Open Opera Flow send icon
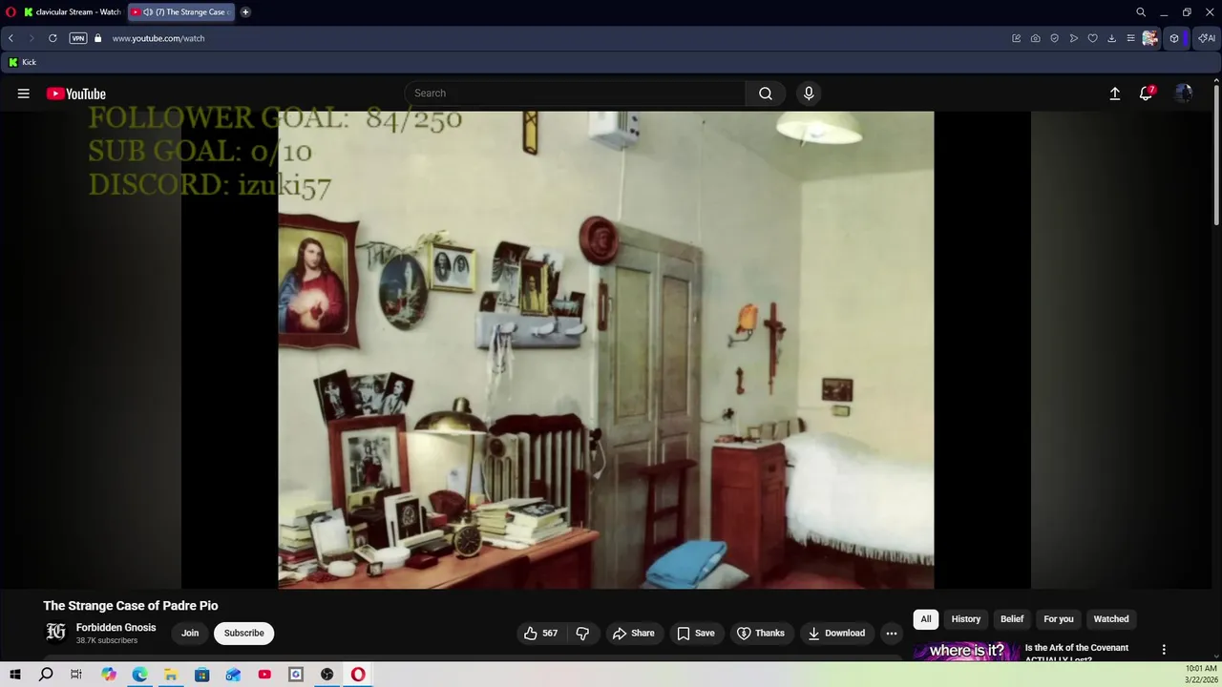Viewport: 1222px width, 687px height. (x=1074, y=38)
